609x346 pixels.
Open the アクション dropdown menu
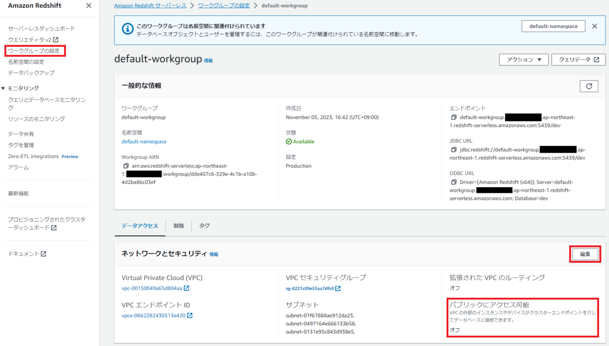524,60
